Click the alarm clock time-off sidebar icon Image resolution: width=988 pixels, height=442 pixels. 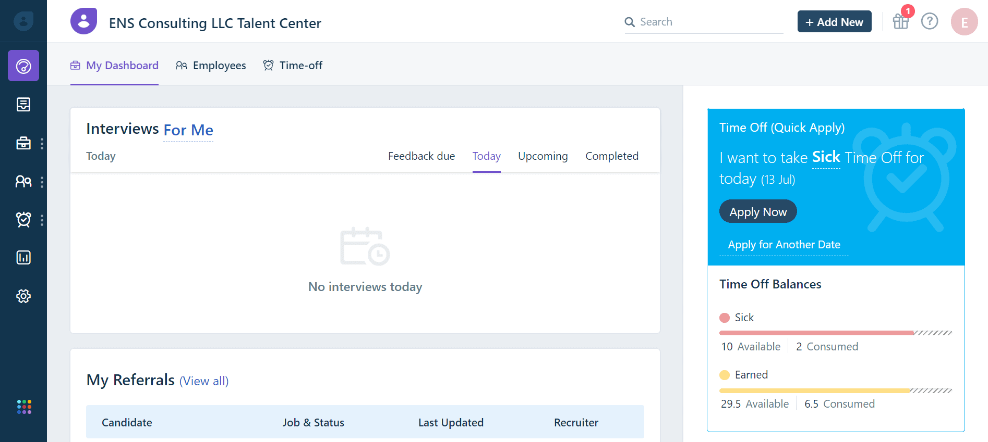click(23, 220)
